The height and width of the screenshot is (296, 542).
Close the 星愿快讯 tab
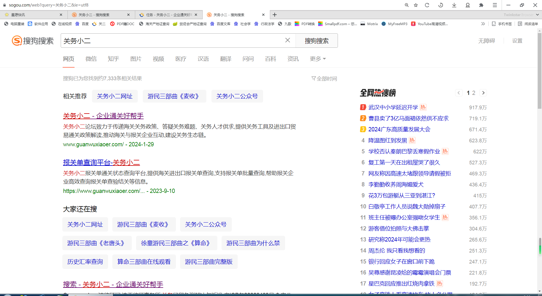tap(61, 15)
